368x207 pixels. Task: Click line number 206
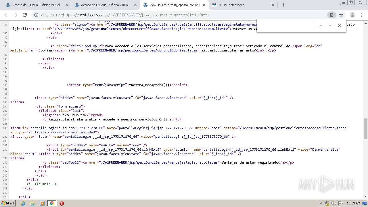click(x=5, y=128)
